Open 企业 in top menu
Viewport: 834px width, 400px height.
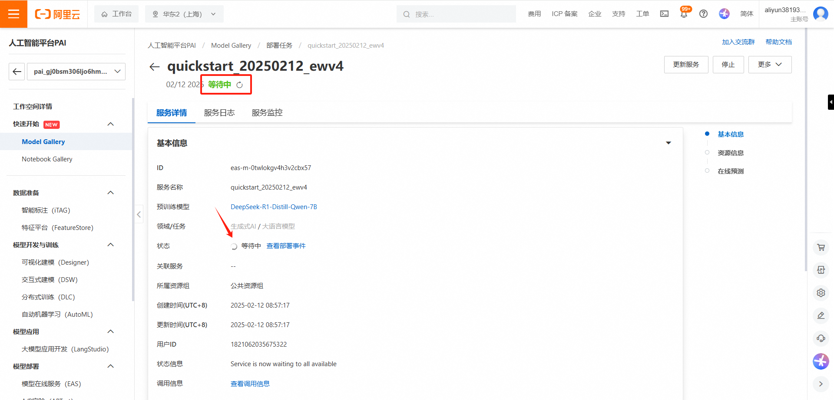(x=595, y=14)
